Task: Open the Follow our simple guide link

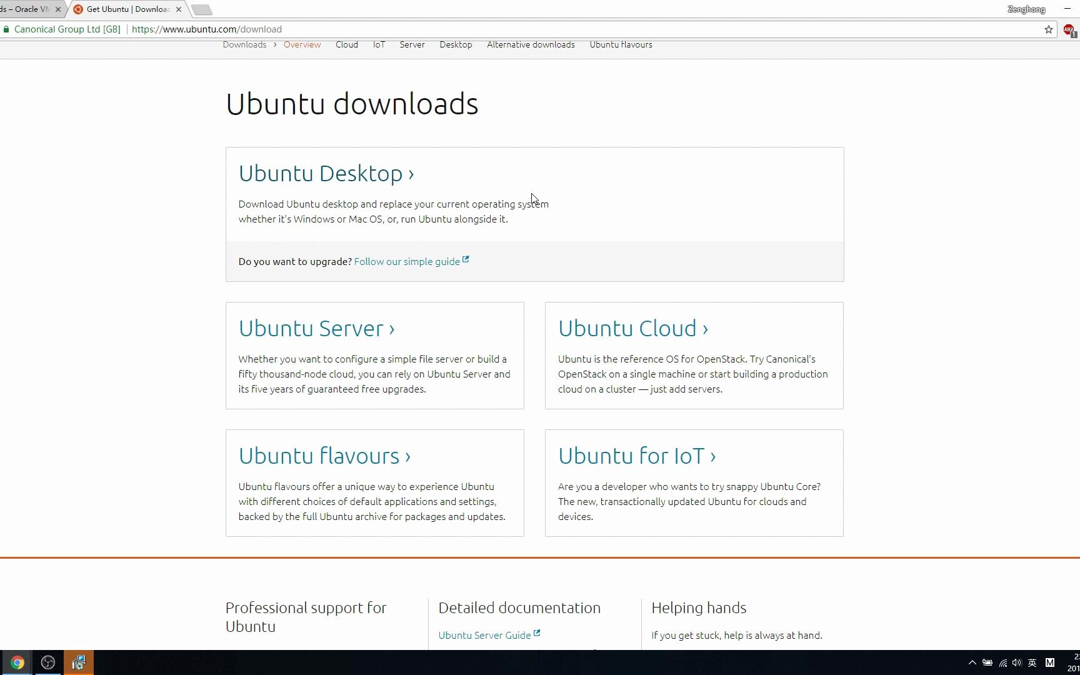Action: (x=407, y=261)
